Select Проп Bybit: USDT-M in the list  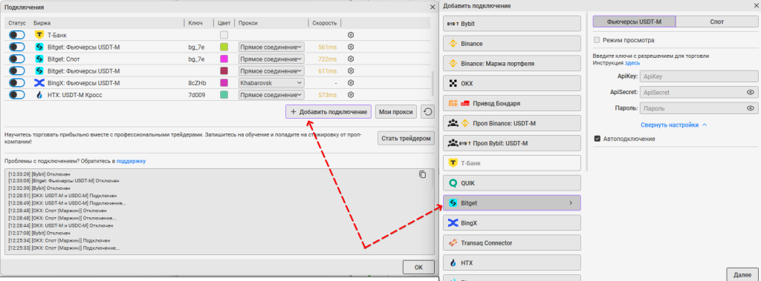point(512,143)
